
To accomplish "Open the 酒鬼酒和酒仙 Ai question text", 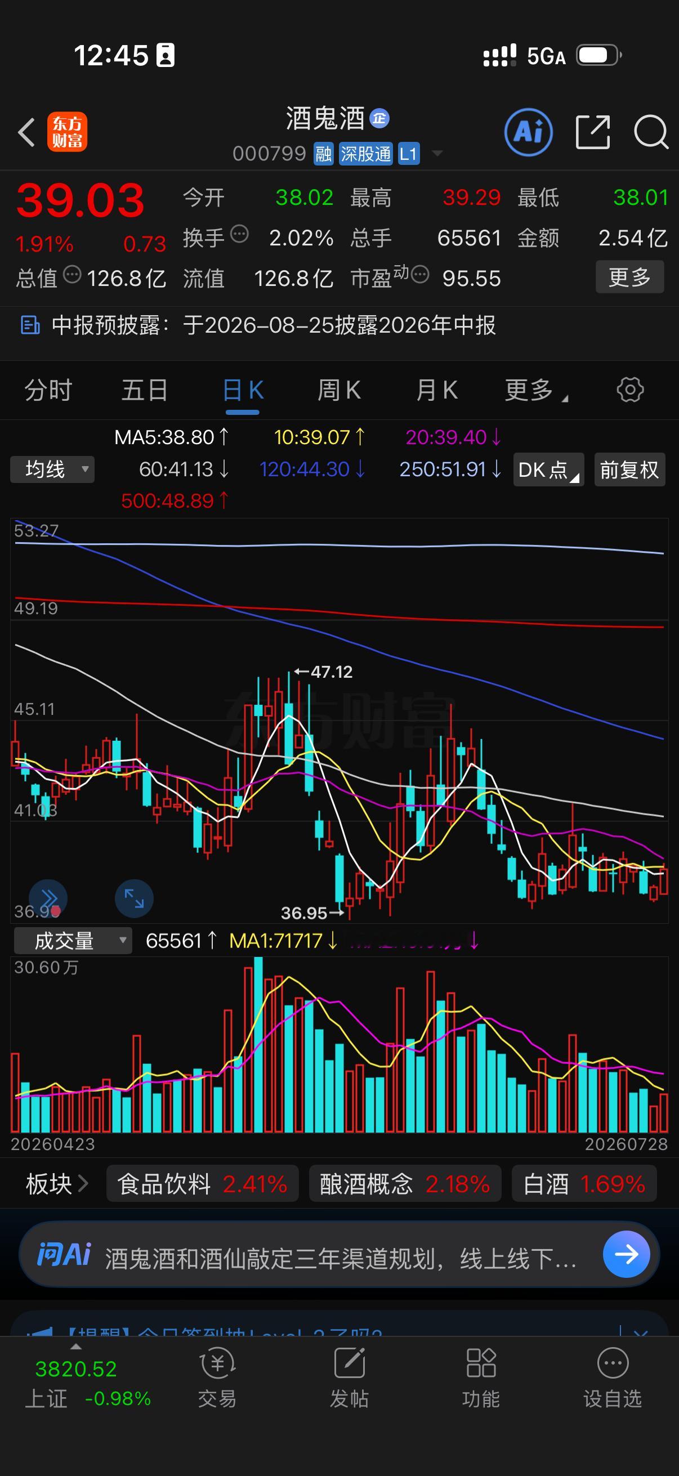I will 341,1259.
